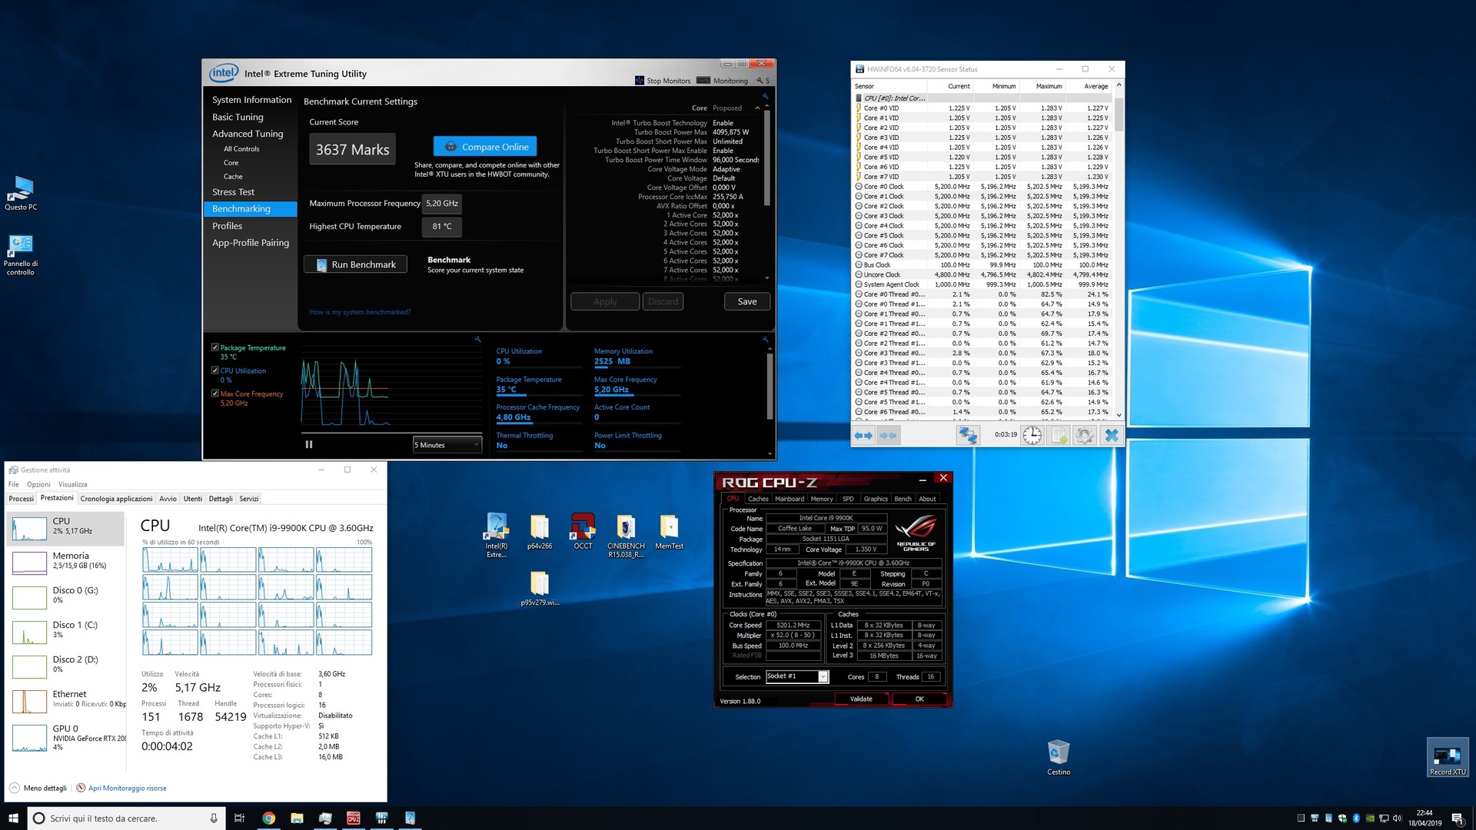Toggle Max Core Frequency checkbox in XTU
The height and width of the screenshot is (830, 1476).
point(215,393)
